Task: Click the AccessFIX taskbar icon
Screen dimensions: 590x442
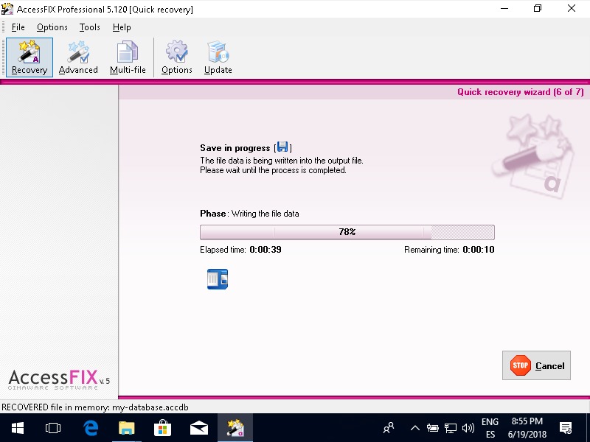Action: [x=235, y=427]
